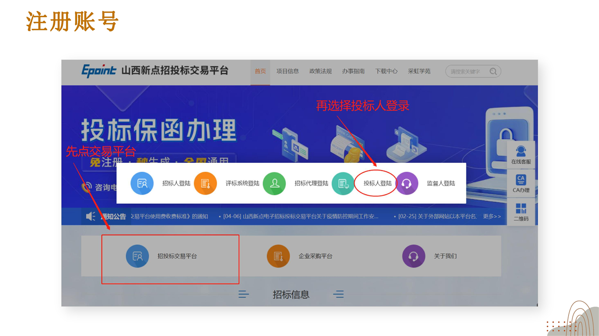Image resolution: width=599 pixels, height=336 pixels.
Task: Click the 招投标交易平台 blue circle icon
Action: (x=137, y=256)
